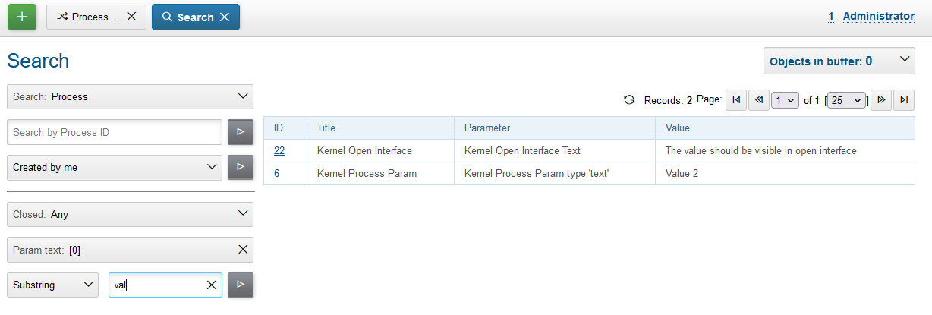
Task: Go to last page of results
Action: (904, 100)
